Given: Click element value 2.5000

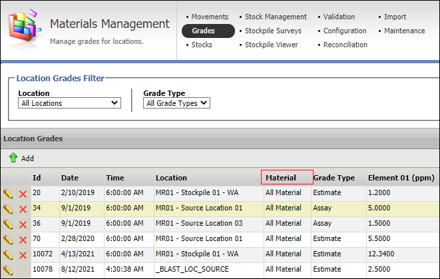Looking at the screenshot, I should pos(379,269).
